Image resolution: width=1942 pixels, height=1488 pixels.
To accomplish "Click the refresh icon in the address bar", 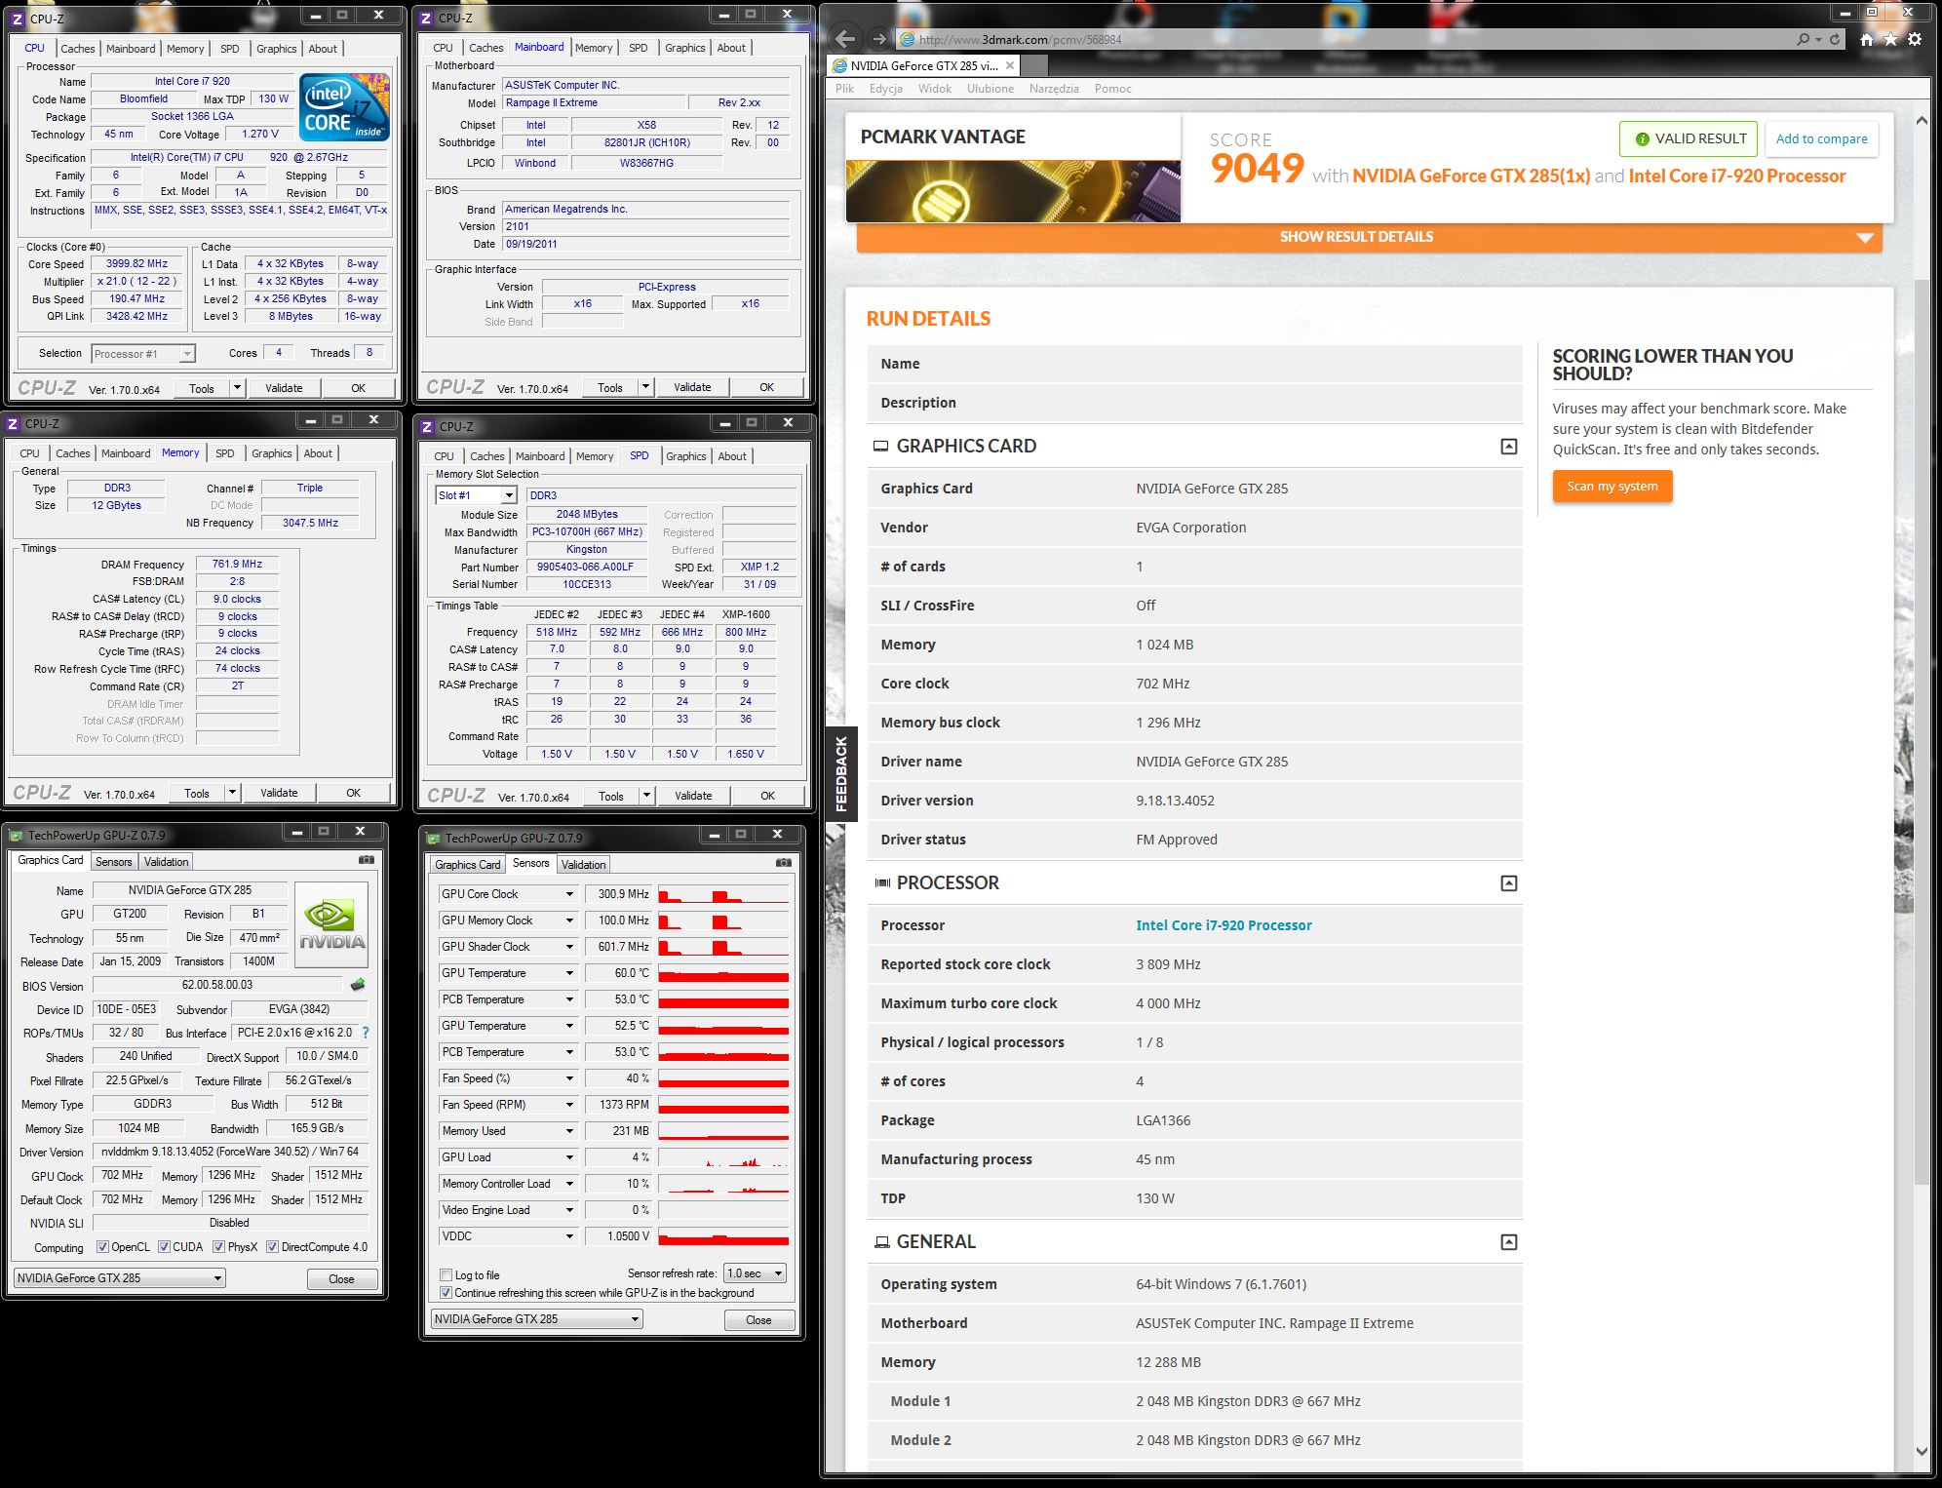I will pos(1835,39).
